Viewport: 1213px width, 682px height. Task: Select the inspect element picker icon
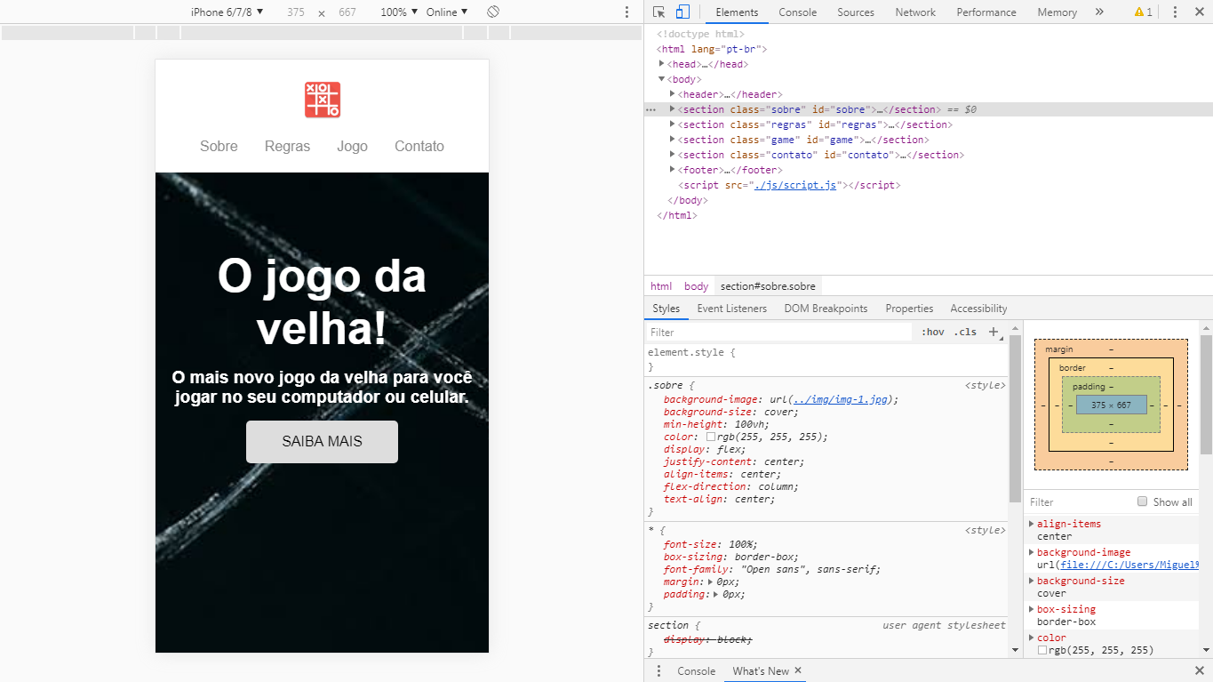click(658, 12)
